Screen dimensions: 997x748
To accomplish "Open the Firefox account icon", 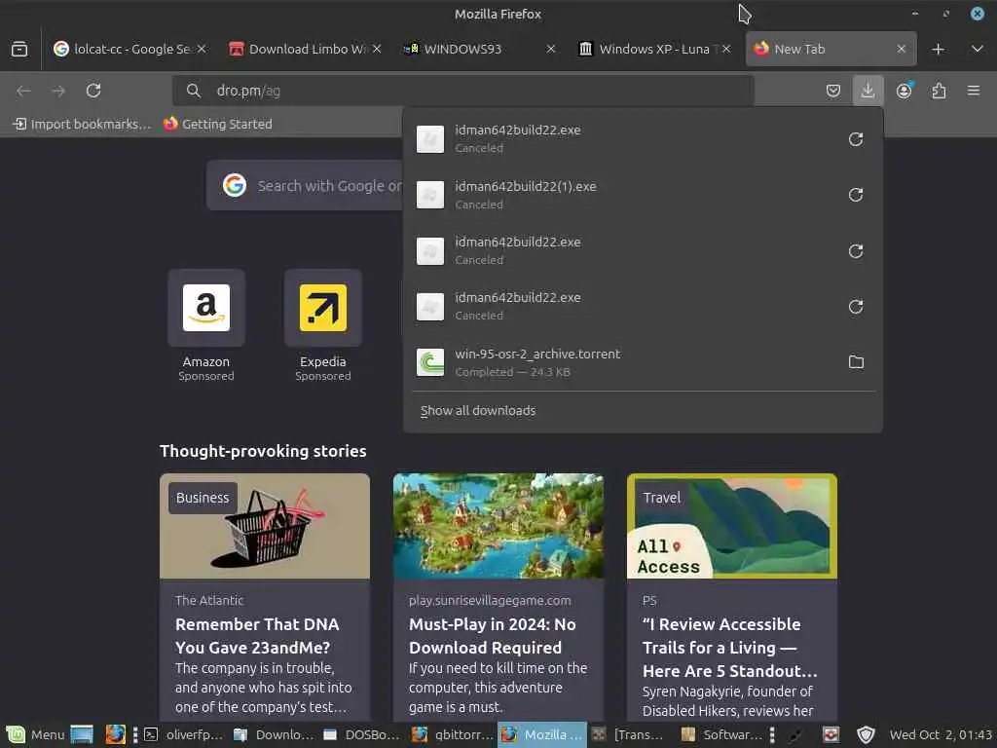I will click(904, 91).
